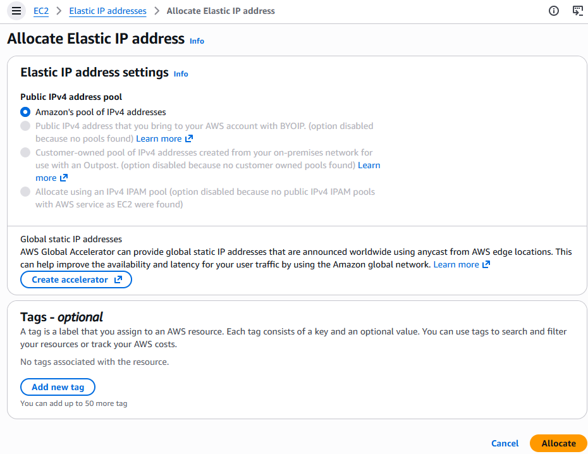Select the BYOIP public IPv4 address option
This screenshot has width=588, height=454.
(25, 126)
